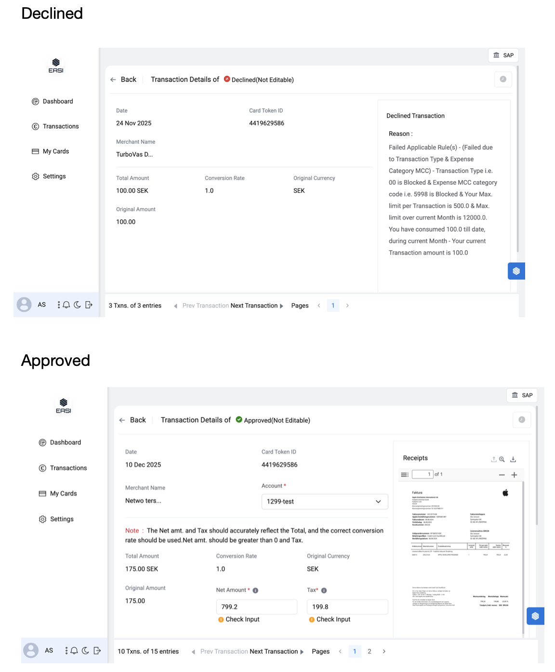This screenshot has width=555, height=672.
Task: Toggle dark mode moon icon in Approved screen
Action: pyautogui.click(x=85, y=651)
